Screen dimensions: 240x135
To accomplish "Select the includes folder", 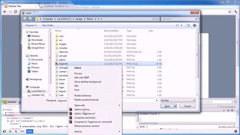I will pyautogui.click(x=63, y=48).
